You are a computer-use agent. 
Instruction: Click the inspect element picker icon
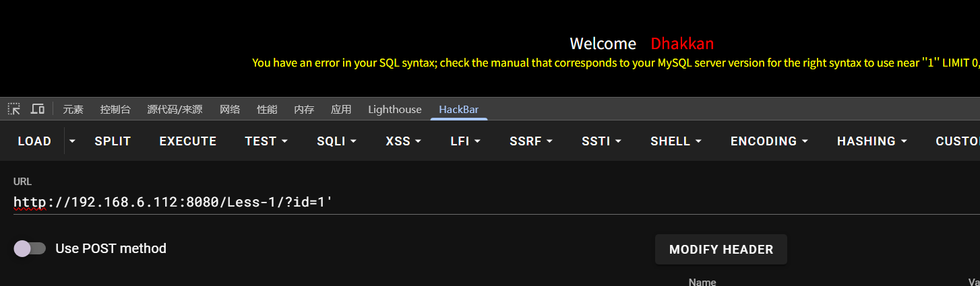[14, 109]
